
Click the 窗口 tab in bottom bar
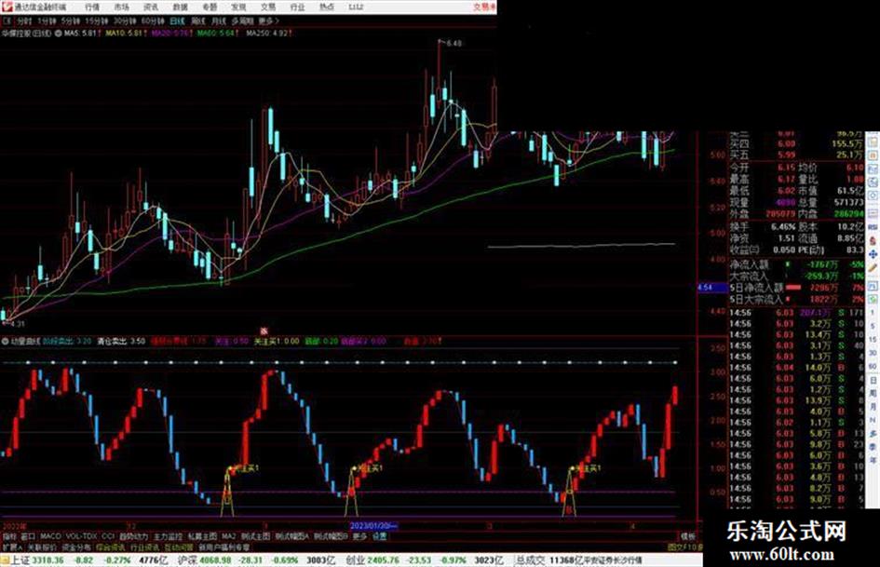(28, 536)
